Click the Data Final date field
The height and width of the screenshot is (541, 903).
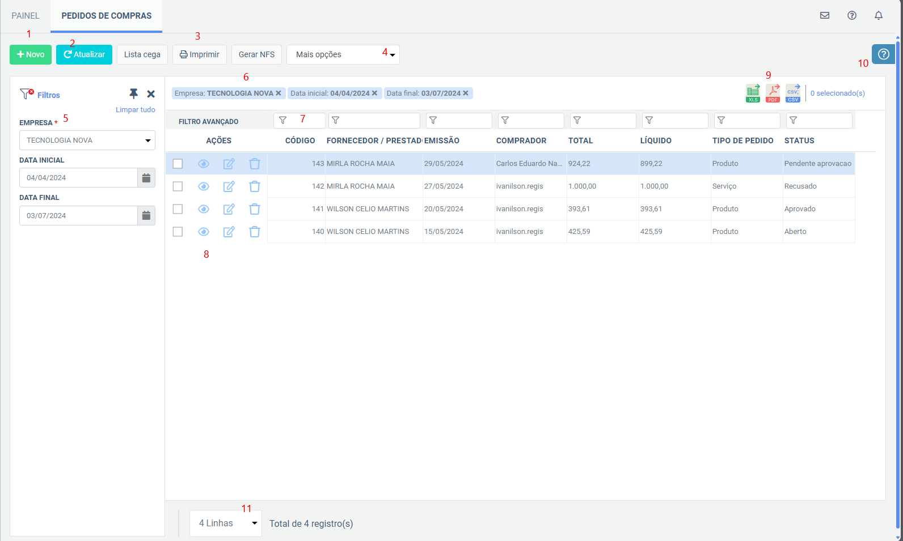tap(78, 215)
